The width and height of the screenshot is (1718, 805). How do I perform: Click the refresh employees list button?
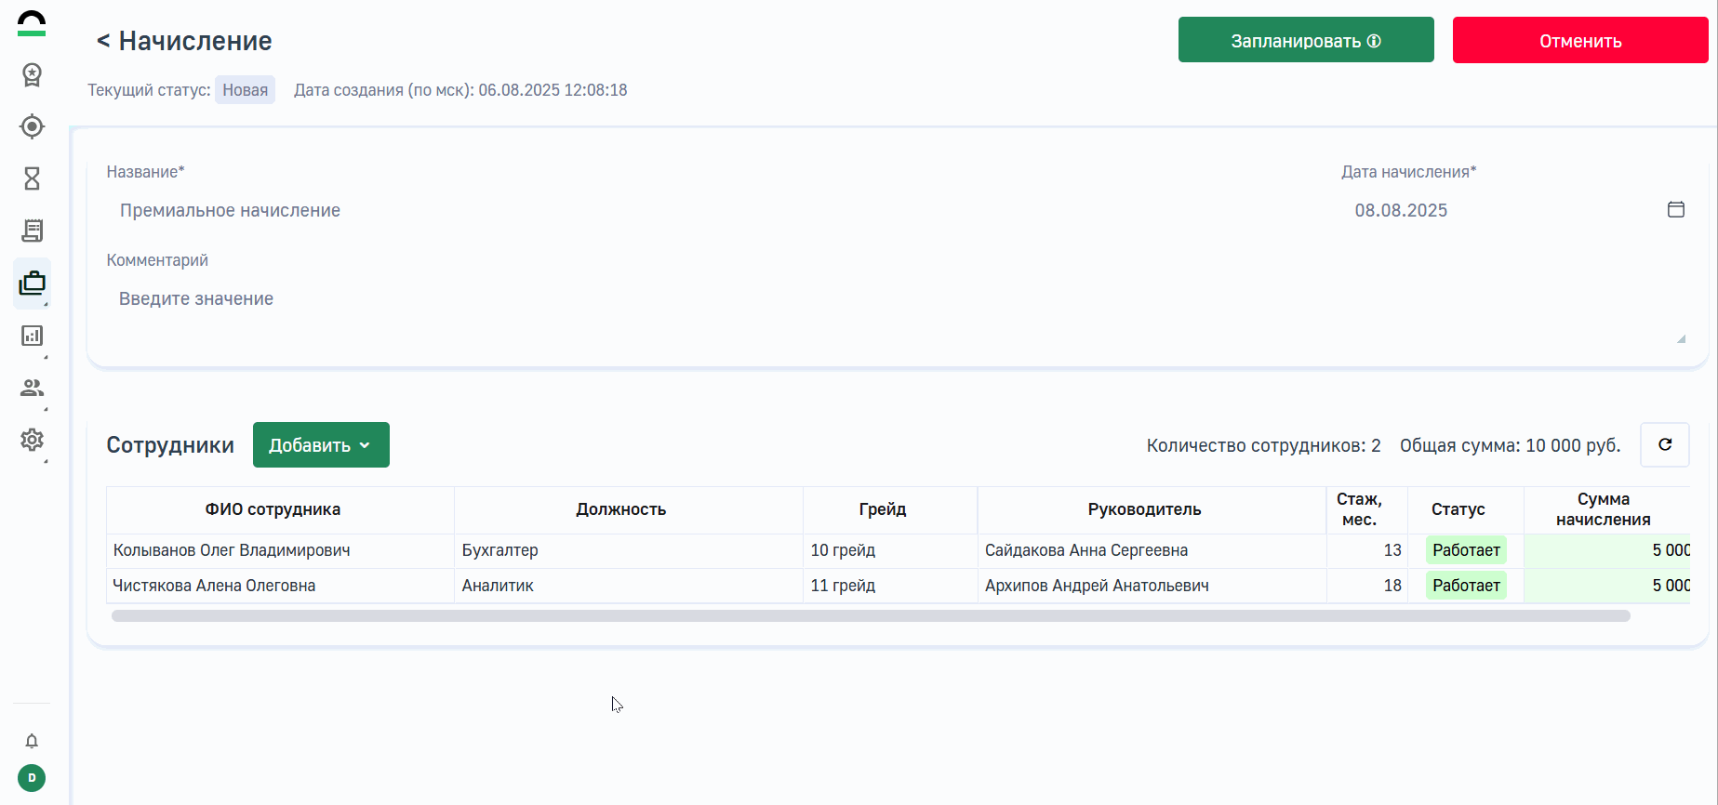[1664, 445]
